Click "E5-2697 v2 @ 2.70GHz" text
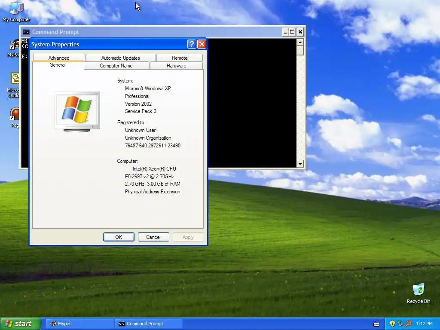Screen dimensions: 440x330 [149, 177]
